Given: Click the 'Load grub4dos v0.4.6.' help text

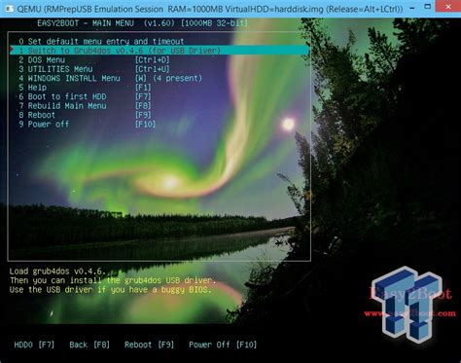Looking at the screenshot, I should click(57, 272).
